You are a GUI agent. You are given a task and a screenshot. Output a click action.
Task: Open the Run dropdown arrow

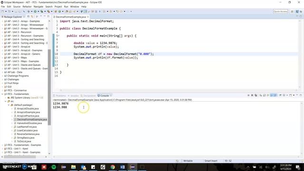point(38,11)
